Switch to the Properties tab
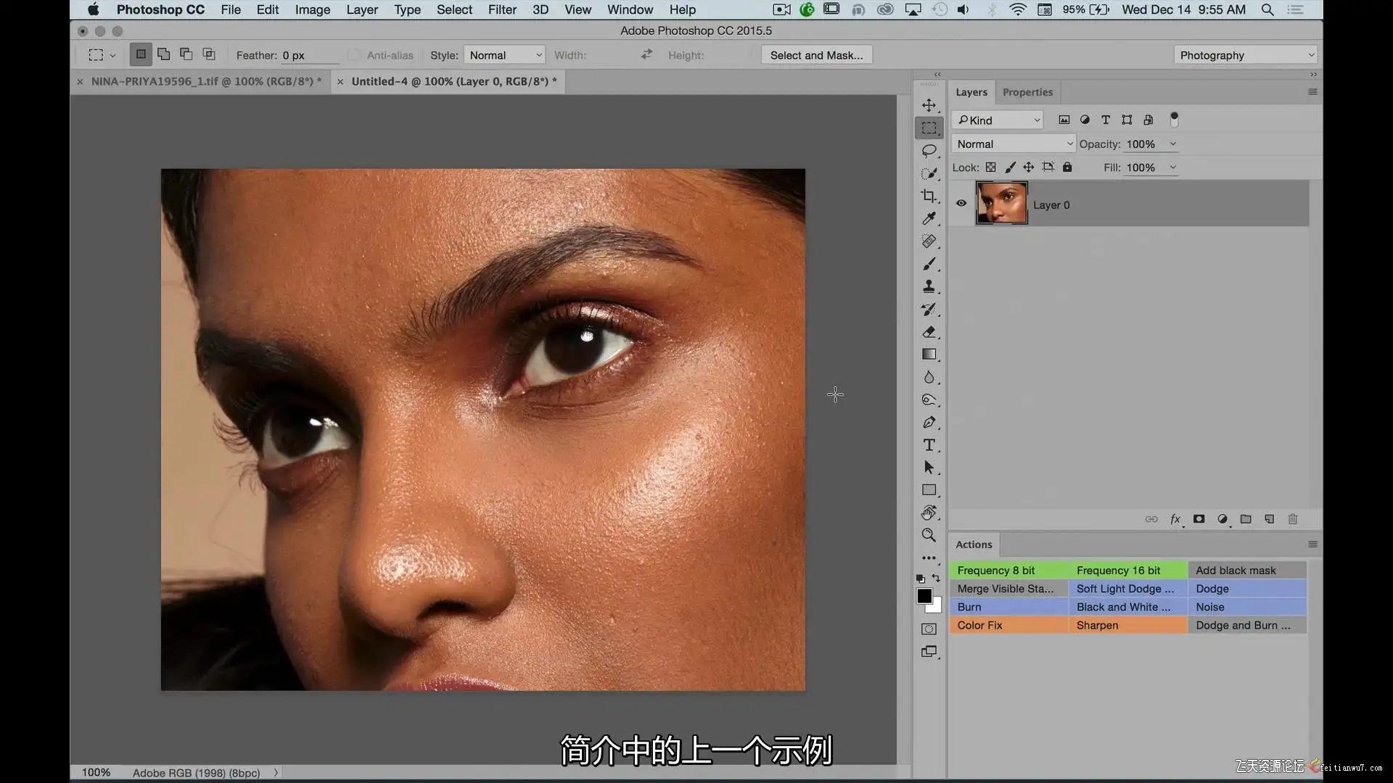1393x783 pixels. click(x=1027, y=92)
